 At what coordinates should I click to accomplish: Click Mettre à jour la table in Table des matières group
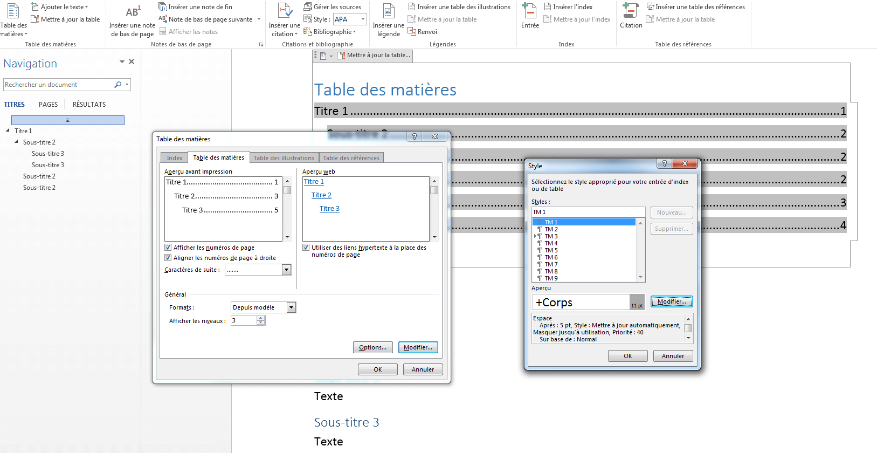[x=65, y=19]
